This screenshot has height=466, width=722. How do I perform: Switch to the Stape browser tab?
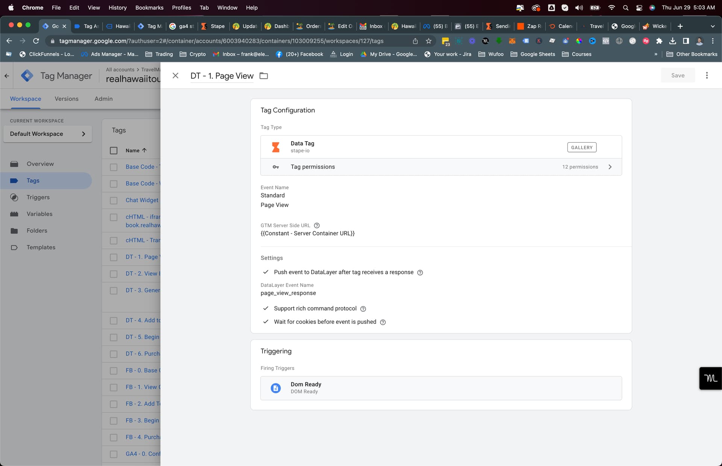coord(213,26)
